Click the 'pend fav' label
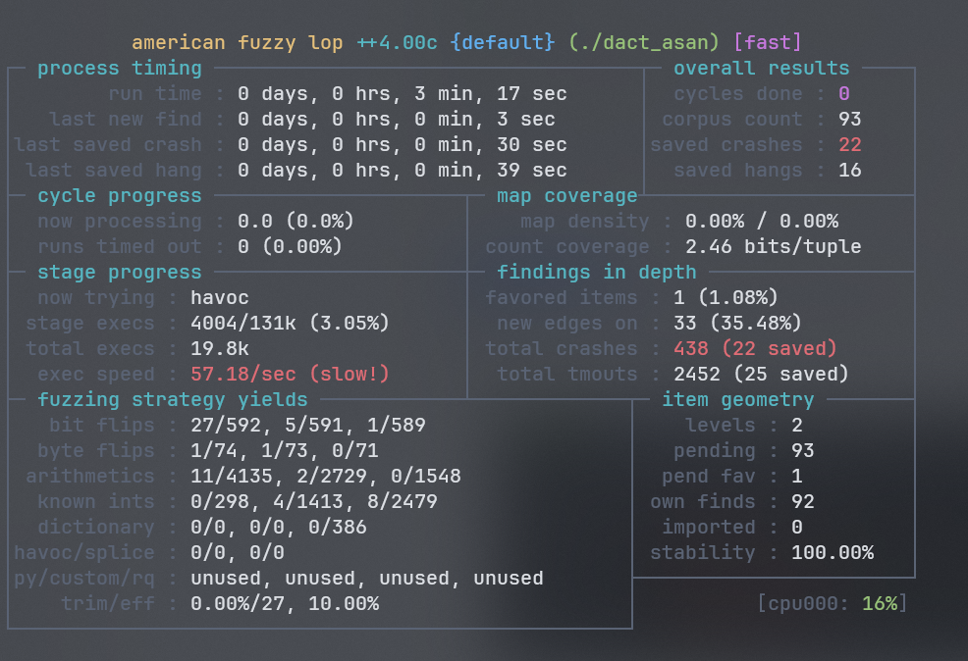This screenshot has height=661, width=968. [709, 476]
